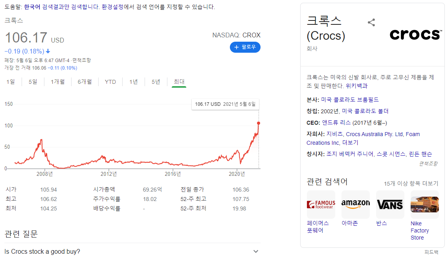The width and height of the screenshot is (446, 260).
Task: Click the share icon next to 크록스 (Crocs)
Action: coord(371,22)
